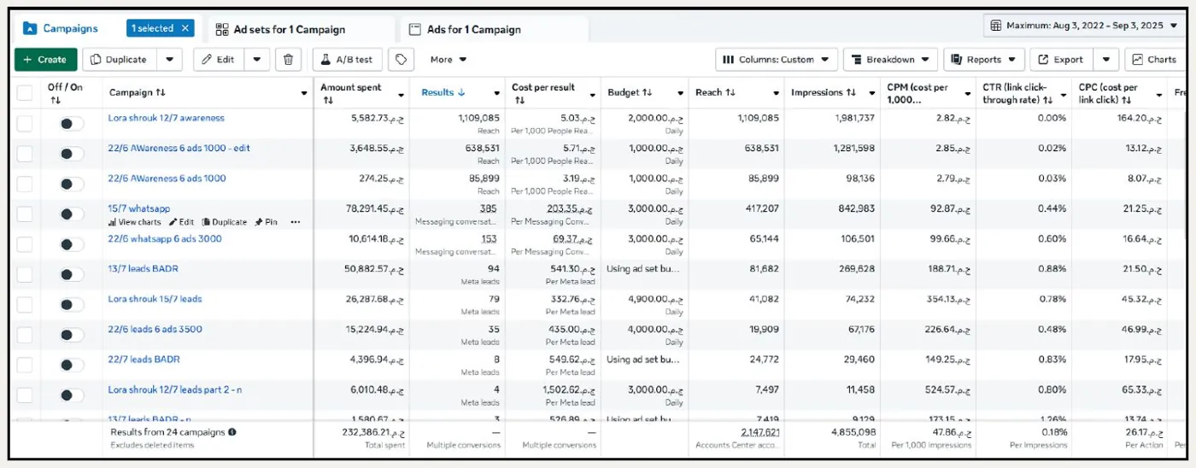Viewport: 1196px width, 468px height.
Task: Click total impressions value 4,855,098
Action: tap(855, 432)
